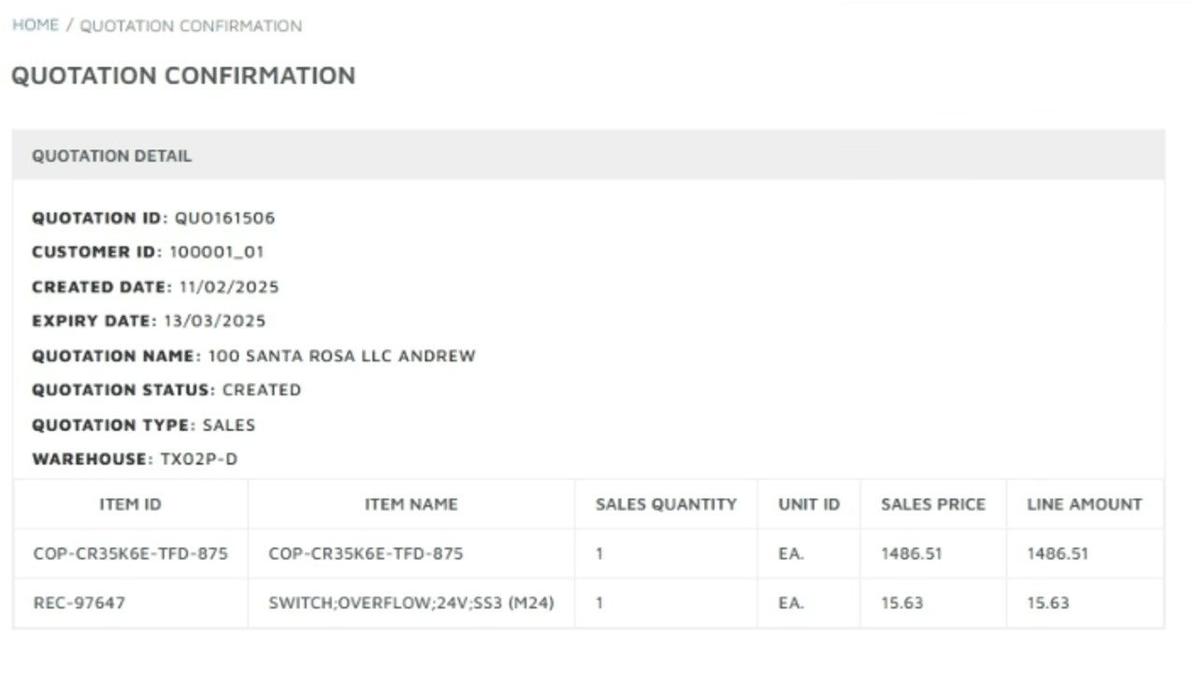Click item ID COP-CR35K6E-TFD-875 cell
Image resolution: width=1197 pixels, height=673 pixels.
pos(130,553)
